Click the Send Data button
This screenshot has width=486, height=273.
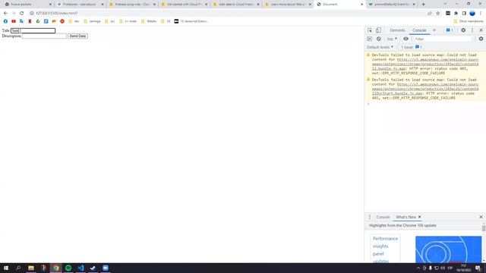tap(77, 36)
